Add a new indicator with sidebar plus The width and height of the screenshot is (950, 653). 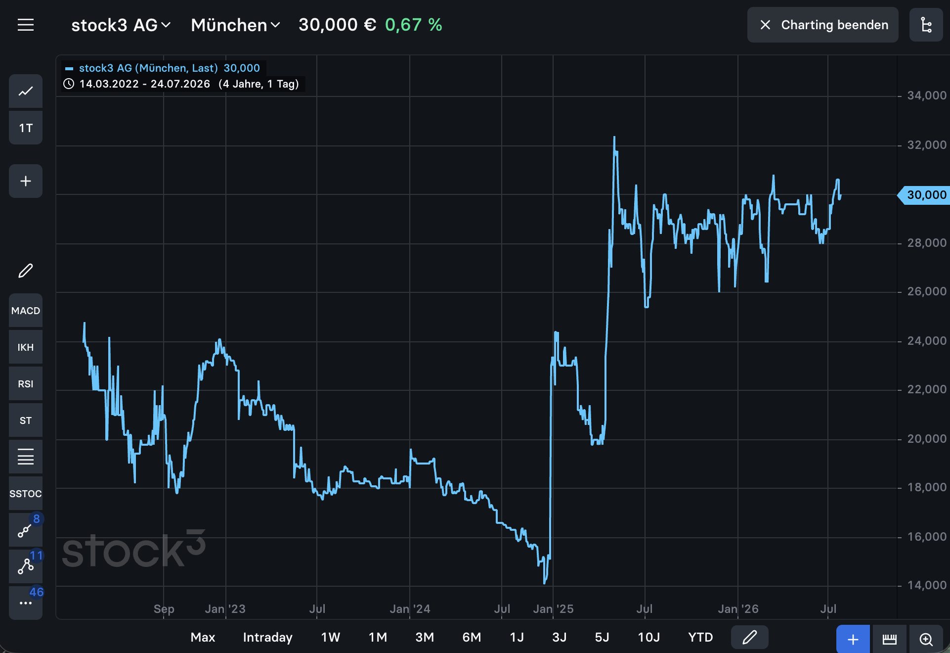(x=26, y=181)
